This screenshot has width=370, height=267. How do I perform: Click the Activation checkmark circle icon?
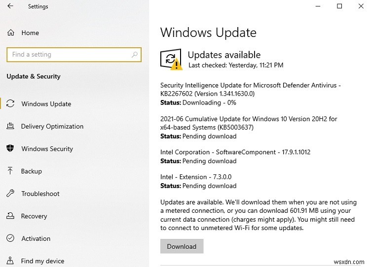tap(10, 238)
